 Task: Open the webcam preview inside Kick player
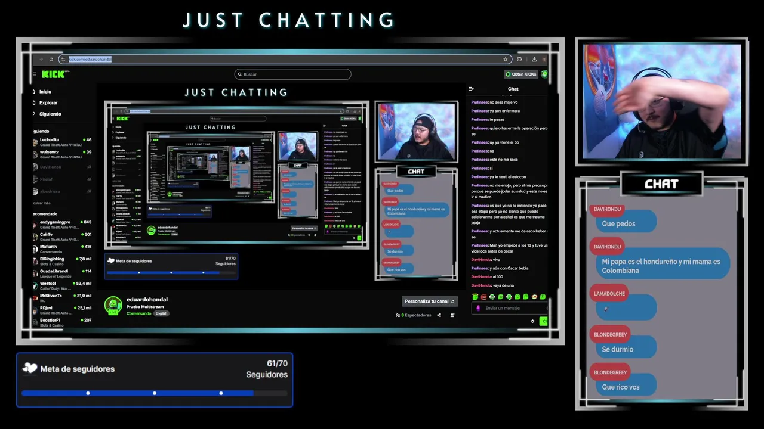click(416, 132)
